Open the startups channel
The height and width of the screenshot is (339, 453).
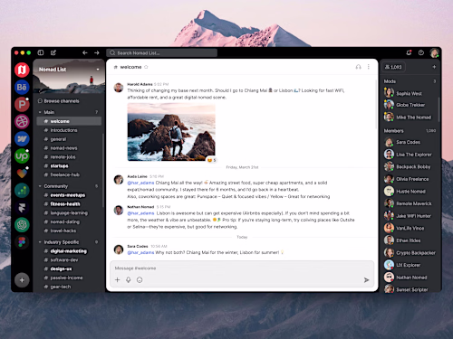tap(69, 165)
